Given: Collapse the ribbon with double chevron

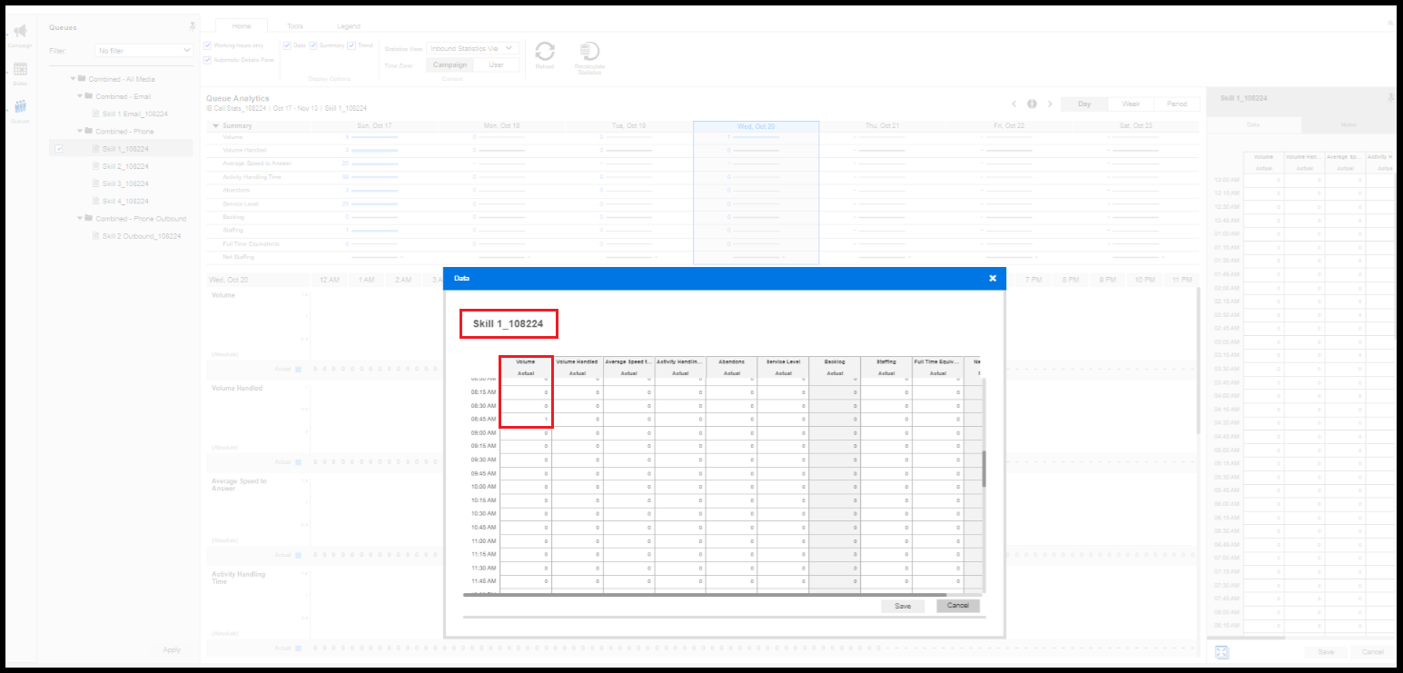Looking at the screenshot, I should (x=1390, y=23).
